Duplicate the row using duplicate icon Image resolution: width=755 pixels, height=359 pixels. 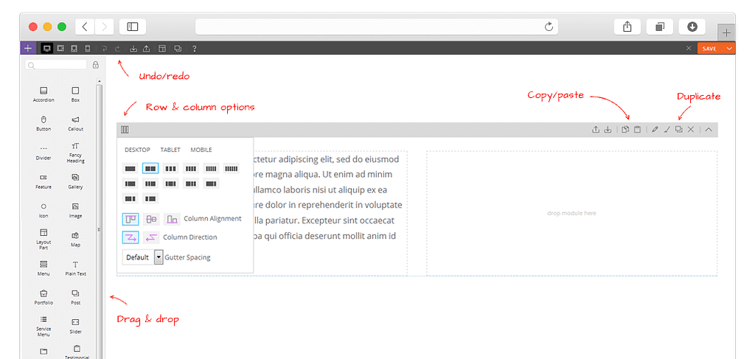679,130
